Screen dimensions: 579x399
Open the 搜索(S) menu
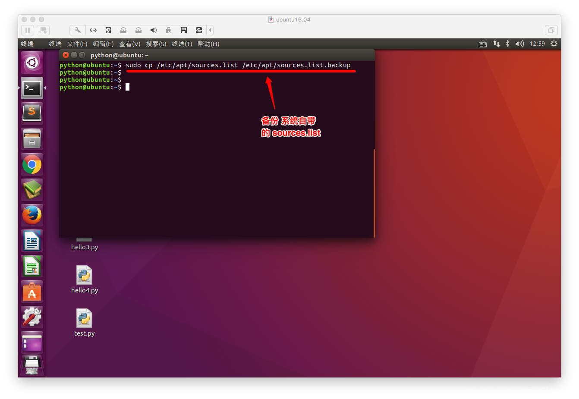(x=156, y=44)
